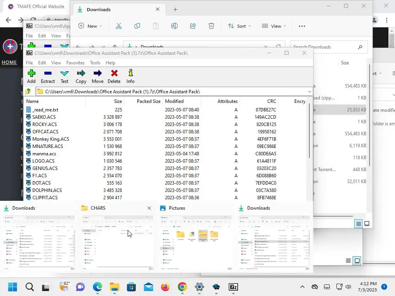
Task: Sort Explorer list by Size column
Action: pyautogui.click(x=345, y=63)
